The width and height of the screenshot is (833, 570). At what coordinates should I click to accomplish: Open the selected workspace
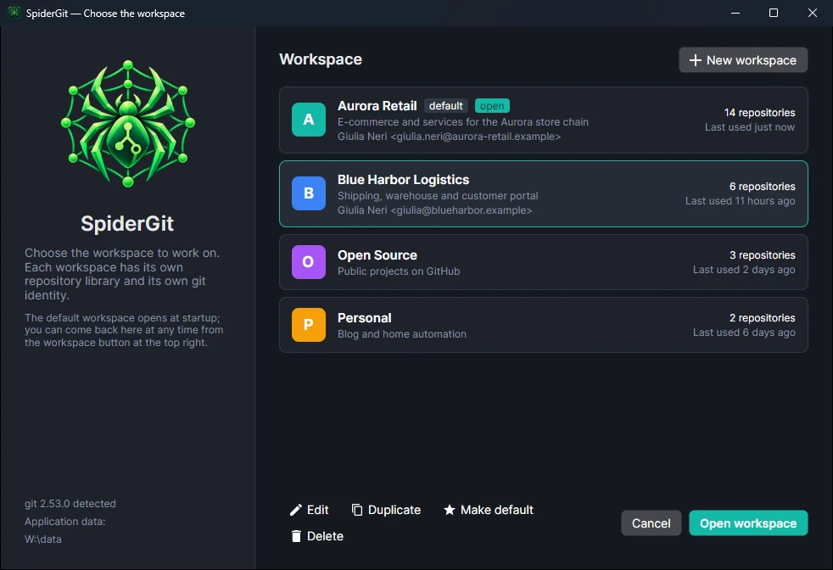(748, 523)
